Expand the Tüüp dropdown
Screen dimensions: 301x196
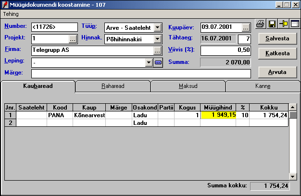[x=157, y=27]
